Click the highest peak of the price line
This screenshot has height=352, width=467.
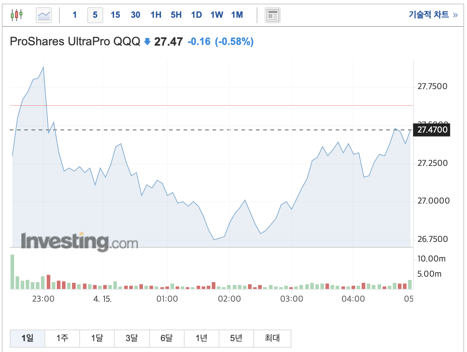coord(43,67)
